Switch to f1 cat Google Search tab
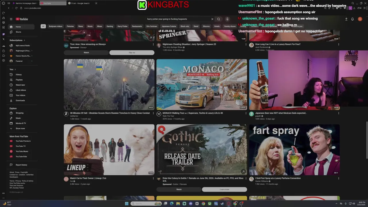 click(80, 3)
